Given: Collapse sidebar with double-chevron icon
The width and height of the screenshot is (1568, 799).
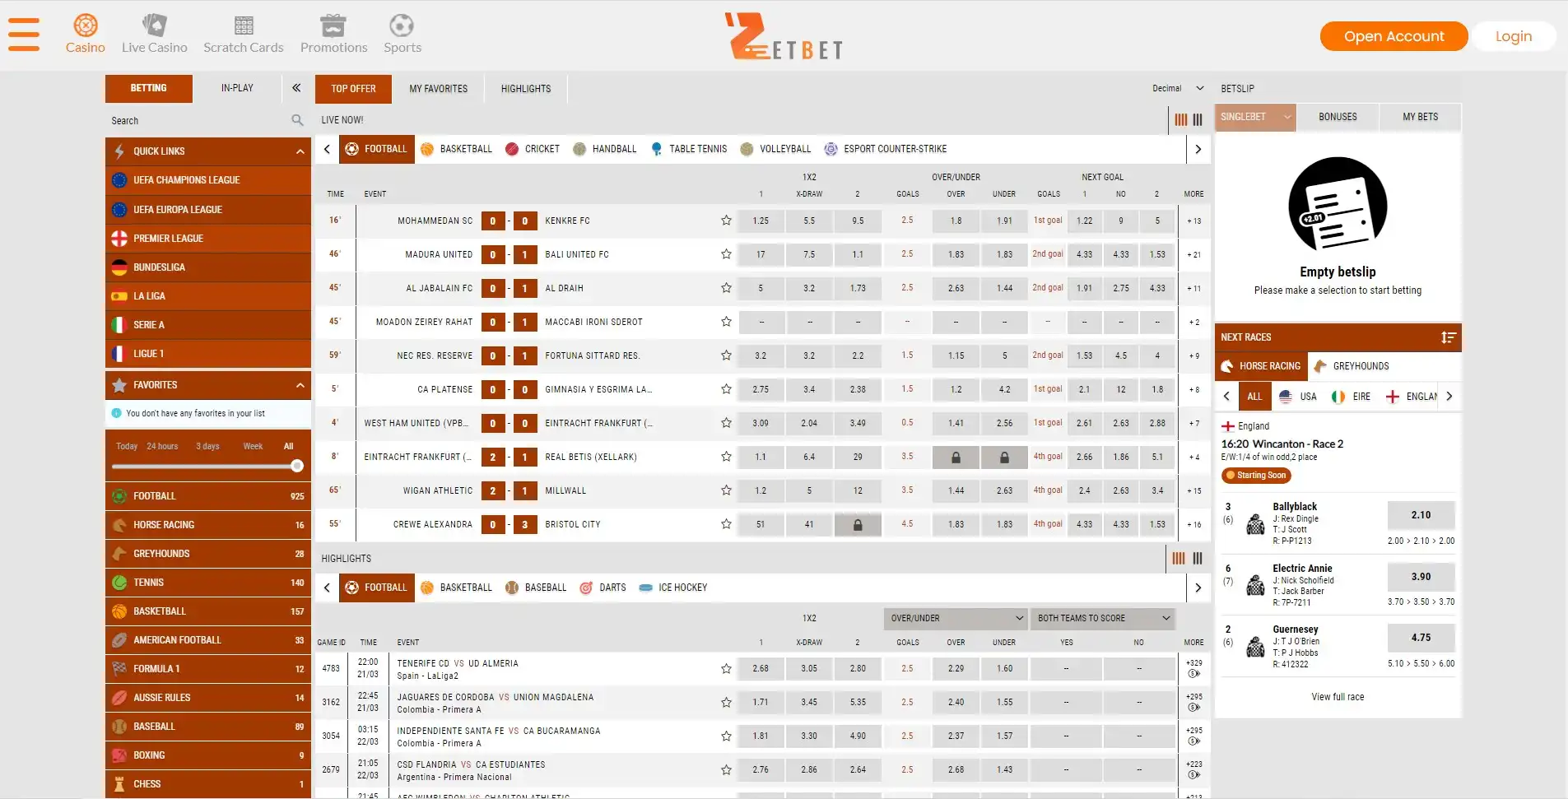Looking at the screenshot, I should coord(296,88).
